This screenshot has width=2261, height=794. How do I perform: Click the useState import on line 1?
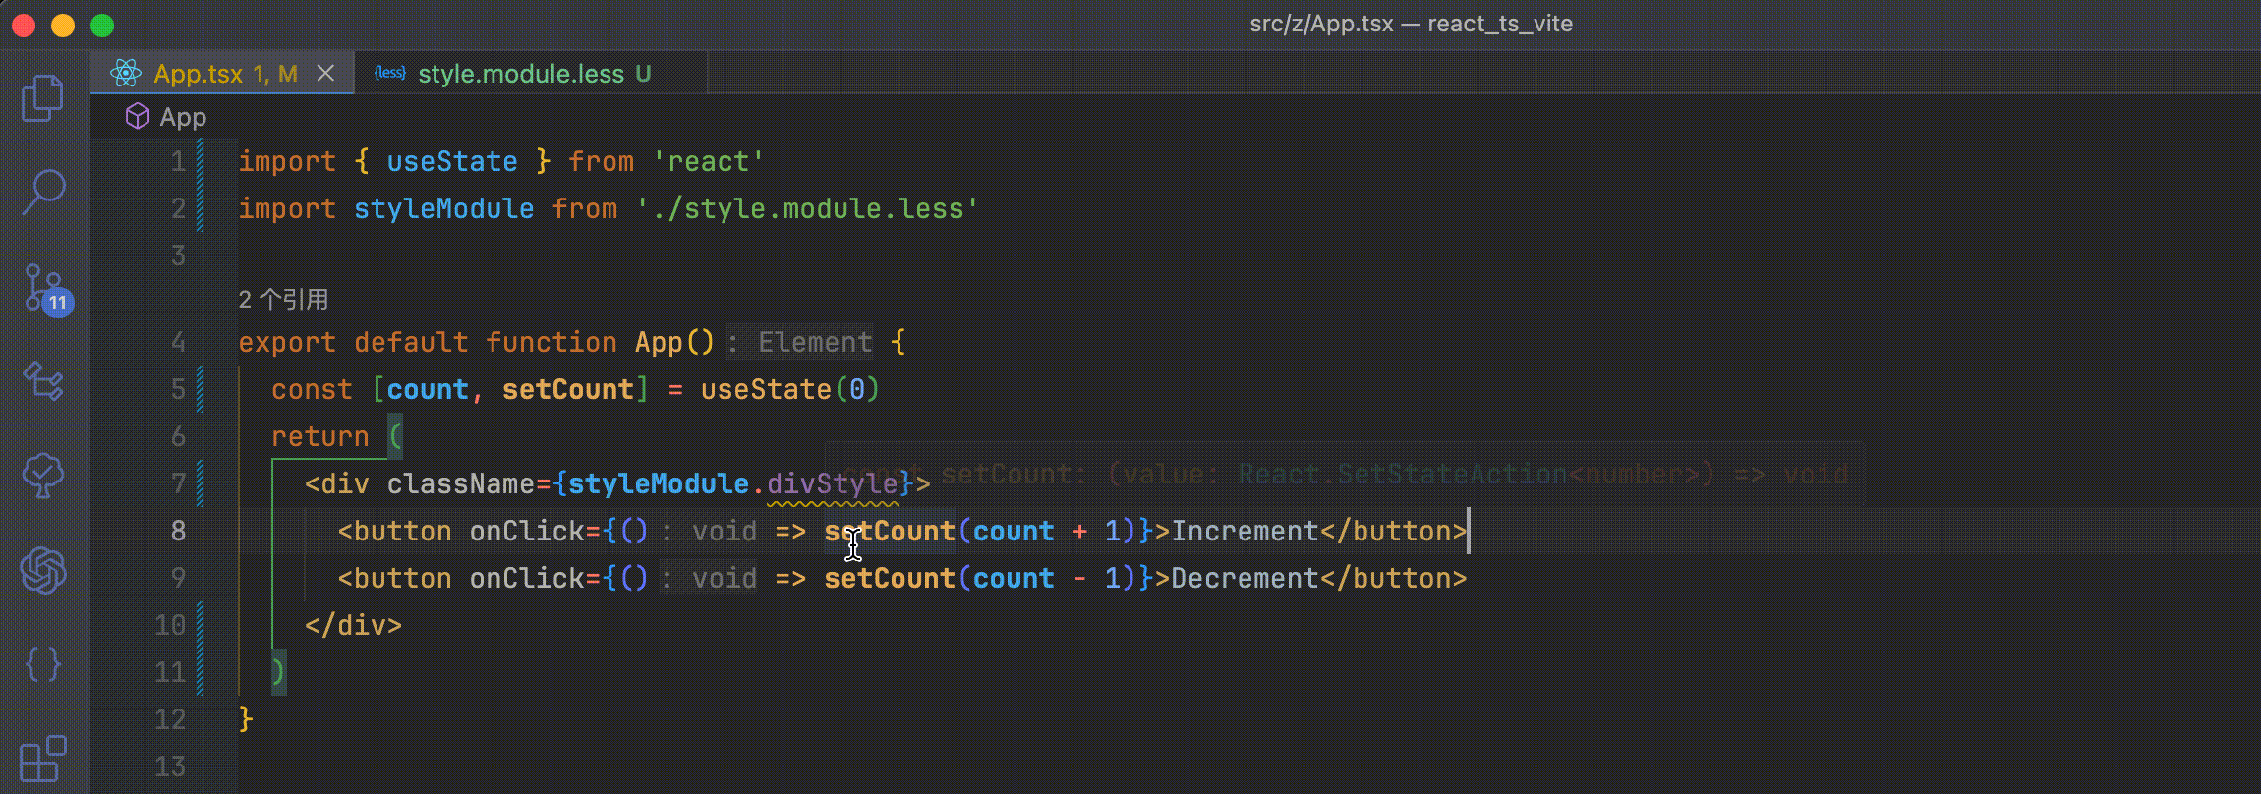coord(451,161)
